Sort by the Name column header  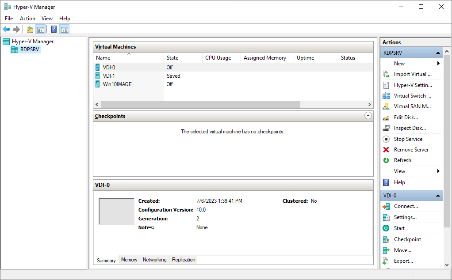(129, 58)
